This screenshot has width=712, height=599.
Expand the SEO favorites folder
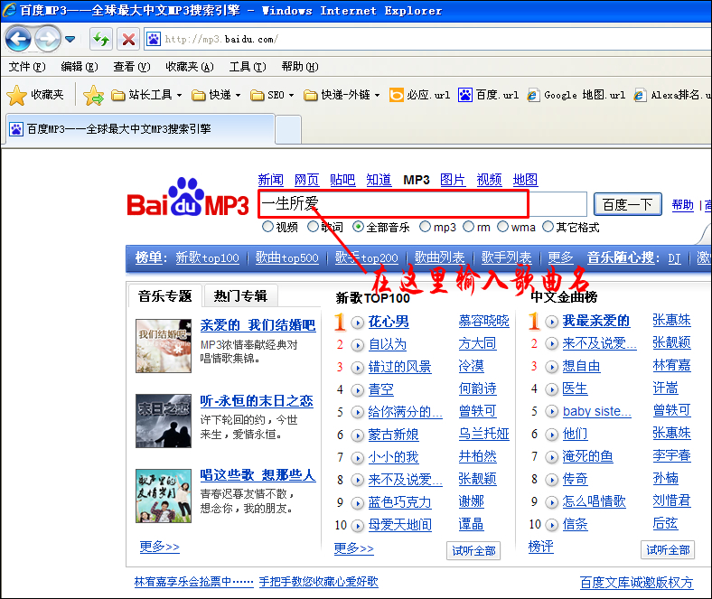[272, 95]
